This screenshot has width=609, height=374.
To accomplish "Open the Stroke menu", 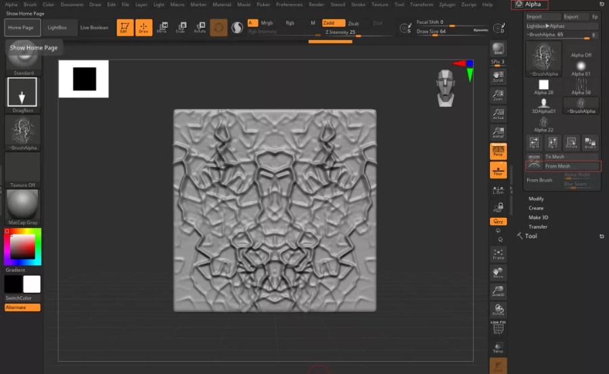I will [358, 5].
